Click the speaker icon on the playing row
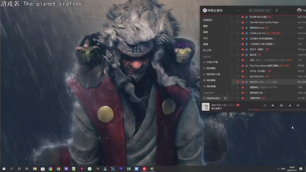Screen dimensions: 306x172 pyautogui.click(x=238, y=82)
